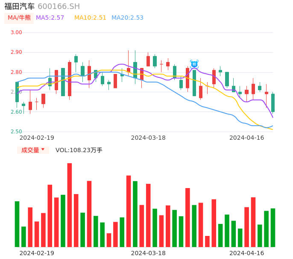Select the tallest red volume bar
293x259 pixels.
click(x=70, y=205)
